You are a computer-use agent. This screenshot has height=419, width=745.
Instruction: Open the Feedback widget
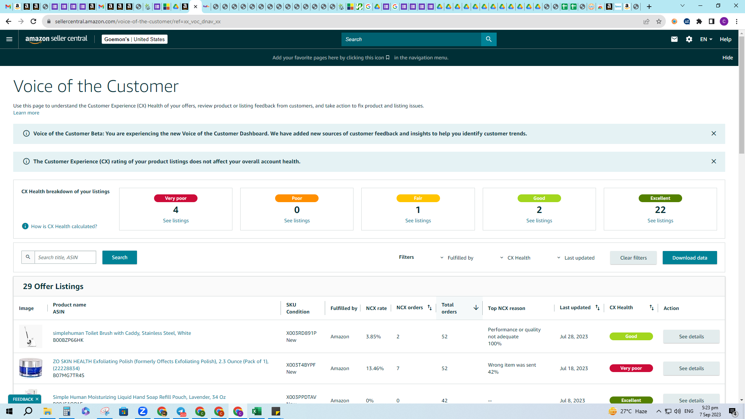(x=23, y=399)
